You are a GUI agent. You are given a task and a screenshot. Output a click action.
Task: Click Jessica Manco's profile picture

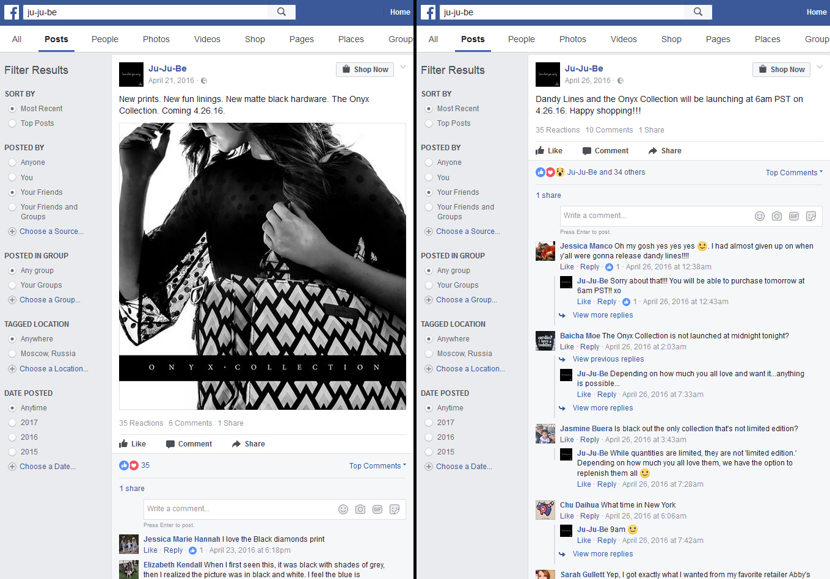click(545, 251)
